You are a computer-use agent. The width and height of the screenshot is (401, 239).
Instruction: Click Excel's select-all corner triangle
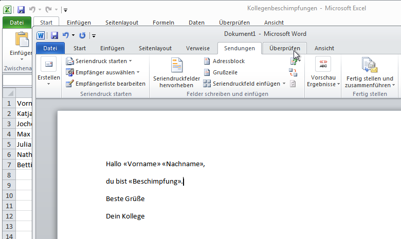(x=9, y=93)
